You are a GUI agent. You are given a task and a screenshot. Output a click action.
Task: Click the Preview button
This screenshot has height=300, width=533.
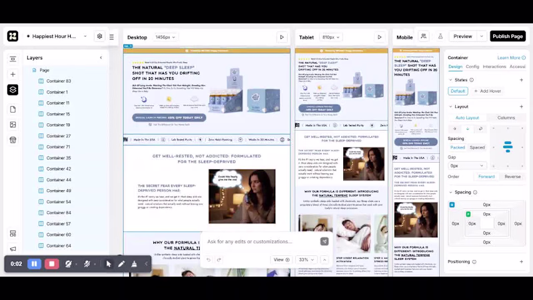click(x=462, y=36)
